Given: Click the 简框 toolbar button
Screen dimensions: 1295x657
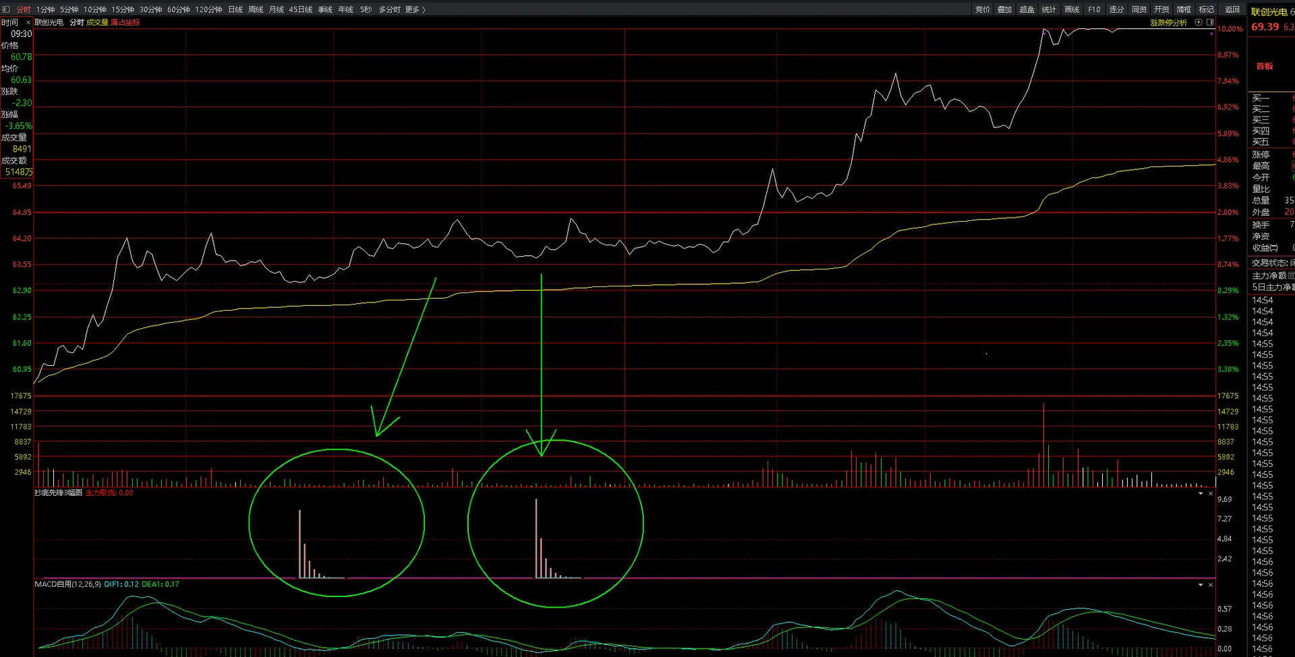Looking at the screenshot, I should (1184, 9).
